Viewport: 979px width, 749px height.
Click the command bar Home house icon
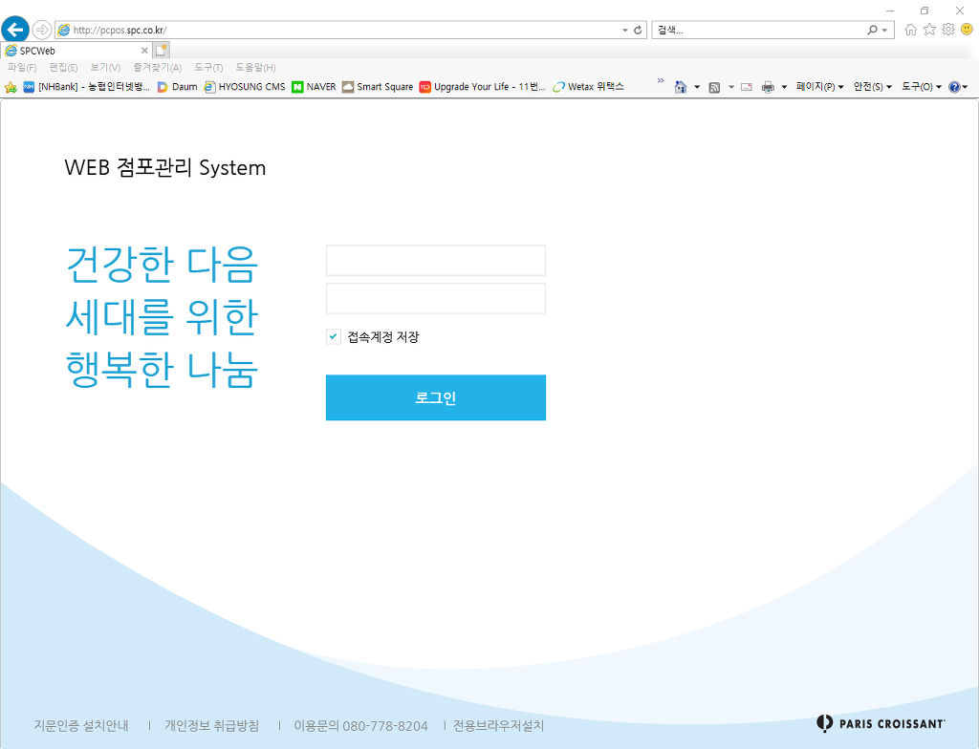pyautogui.click(x=681, y=87)
